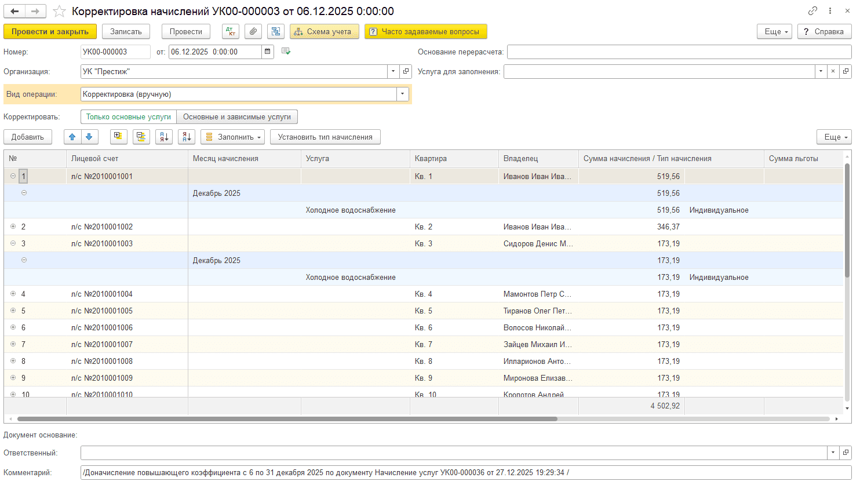Expand row 2 for account №2010001002

tap(13, 227)
